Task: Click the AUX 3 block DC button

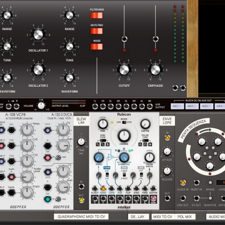Action: click(x=207, y=106)
